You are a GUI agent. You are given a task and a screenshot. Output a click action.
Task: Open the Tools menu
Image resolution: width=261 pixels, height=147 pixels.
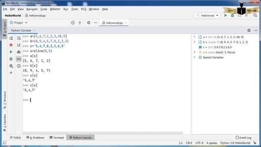tap(74, 9)
